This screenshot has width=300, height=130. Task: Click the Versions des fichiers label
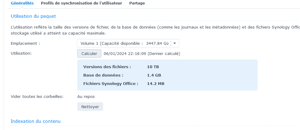[x=107, y=67]
